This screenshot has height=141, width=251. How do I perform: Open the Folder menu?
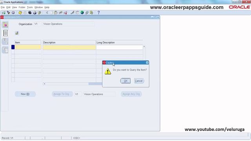(x=22, y=7)
